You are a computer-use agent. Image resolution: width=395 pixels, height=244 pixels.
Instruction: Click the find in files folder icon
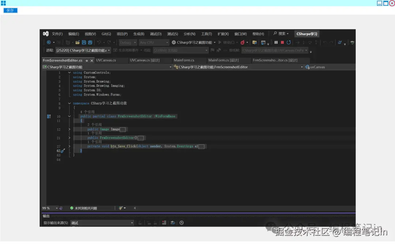pyautogui.click(x=255, y=42)
